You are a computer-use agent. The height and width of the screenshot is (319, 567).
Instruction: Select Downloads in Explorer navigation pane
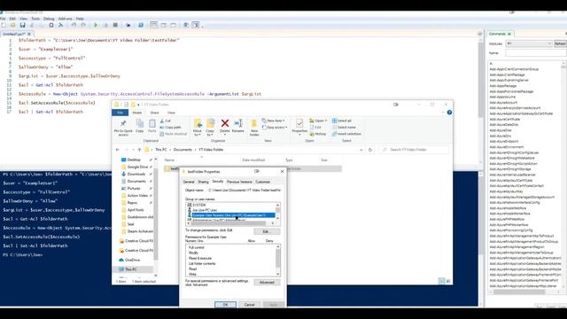136,174
